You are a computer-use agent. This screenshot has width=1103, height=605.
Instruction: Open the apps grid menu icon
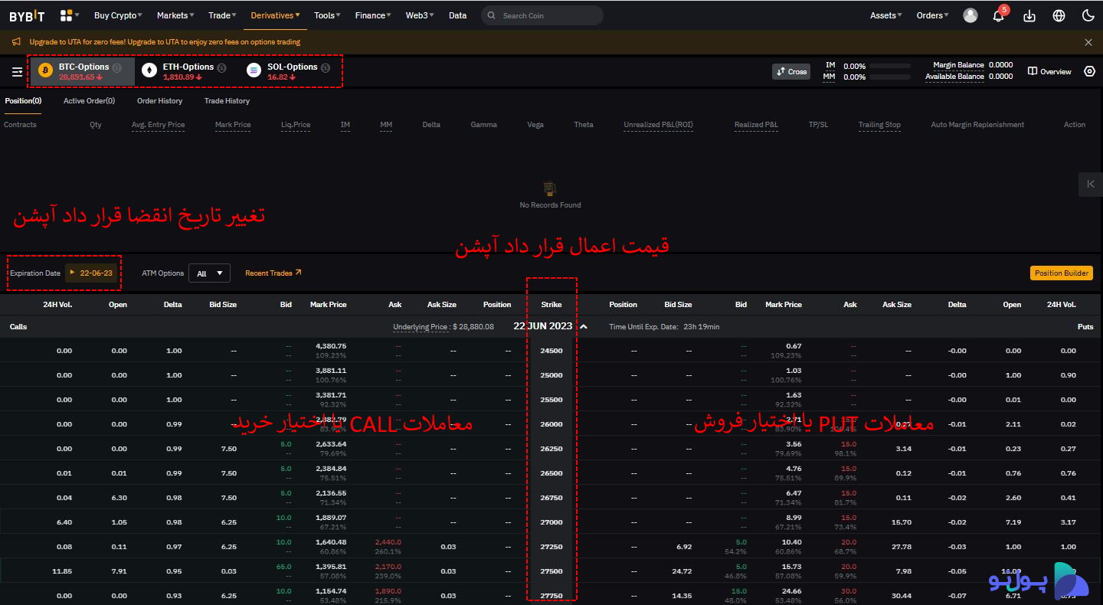click(x=67, y=15)
